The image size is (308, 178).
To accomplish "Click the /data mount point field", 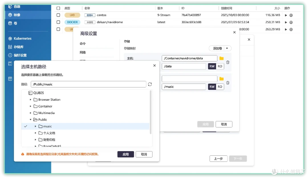I will [184, 66].
